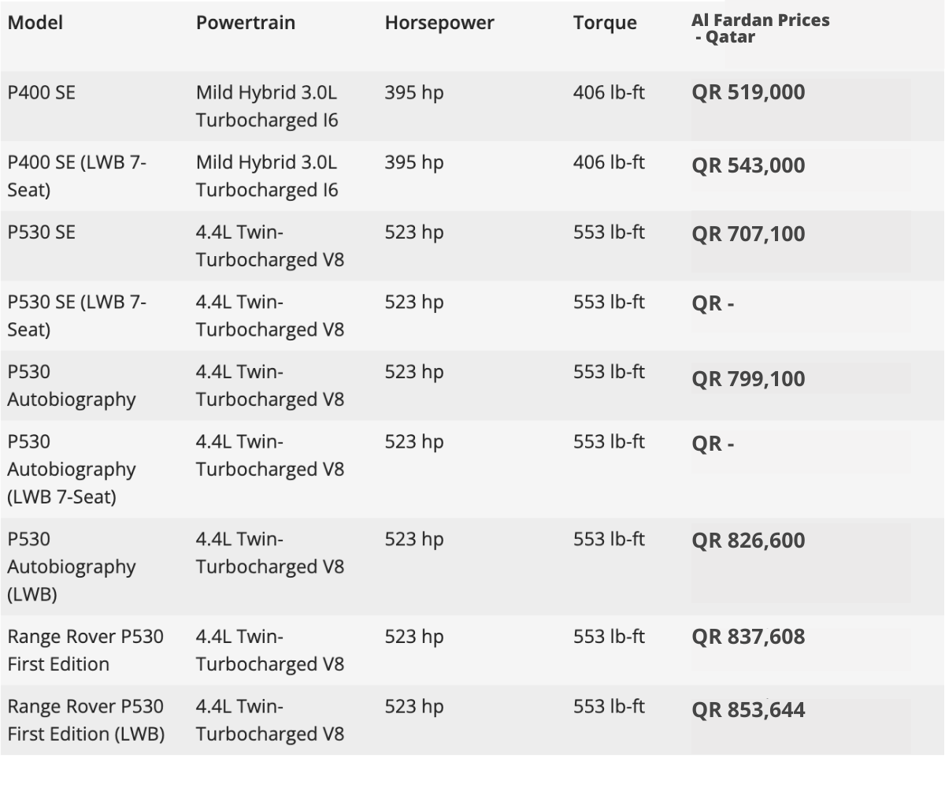
Task: Click the QR 707,100 price
Action: coord(748,234)
